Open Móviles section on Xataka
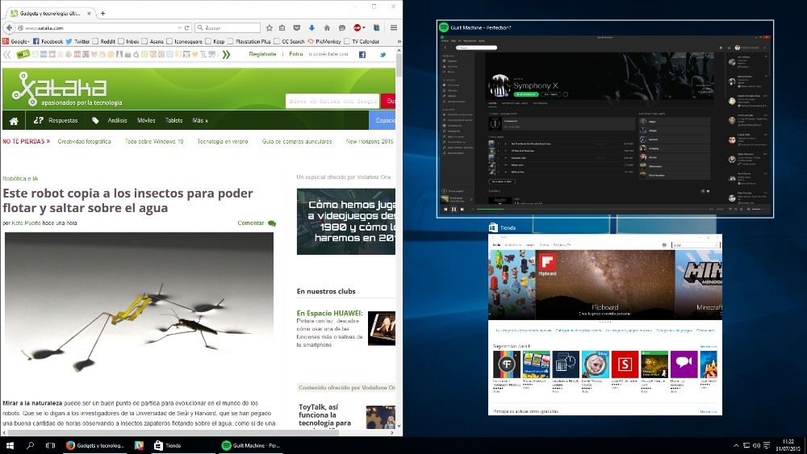 [146, 120]
